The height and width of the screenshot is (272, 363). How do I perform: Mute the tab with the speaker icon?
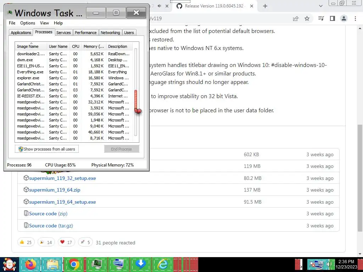pyautogui.click(x=159, y=6)
